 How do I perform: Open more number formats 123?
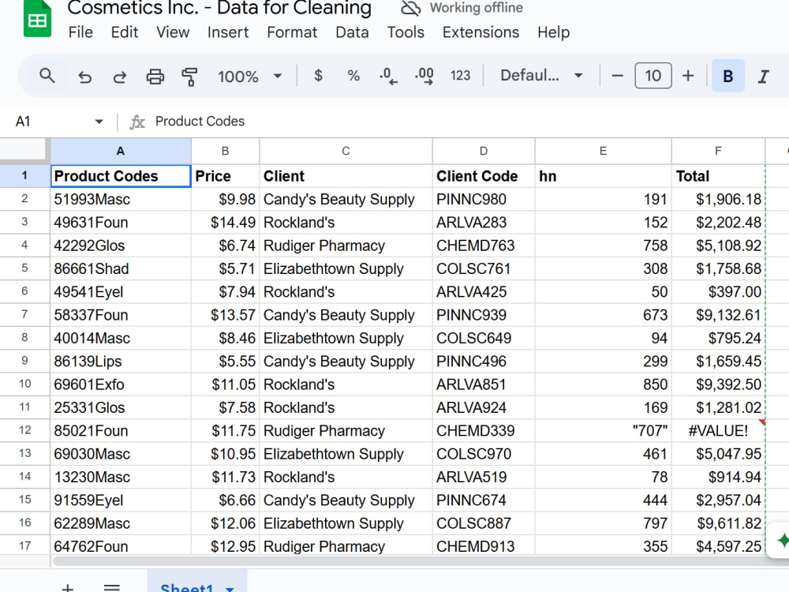click(x=461, y=76)
